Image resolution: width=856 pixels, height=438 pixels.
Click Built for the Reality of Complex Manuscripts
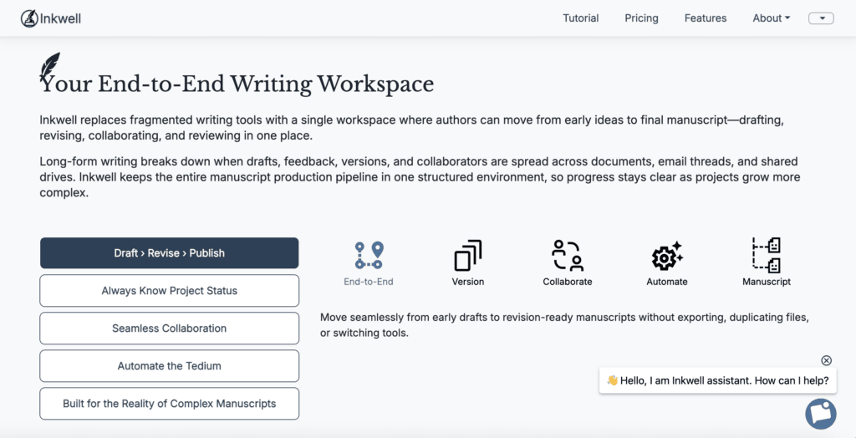pyautogui.click(x=169, y=404)
